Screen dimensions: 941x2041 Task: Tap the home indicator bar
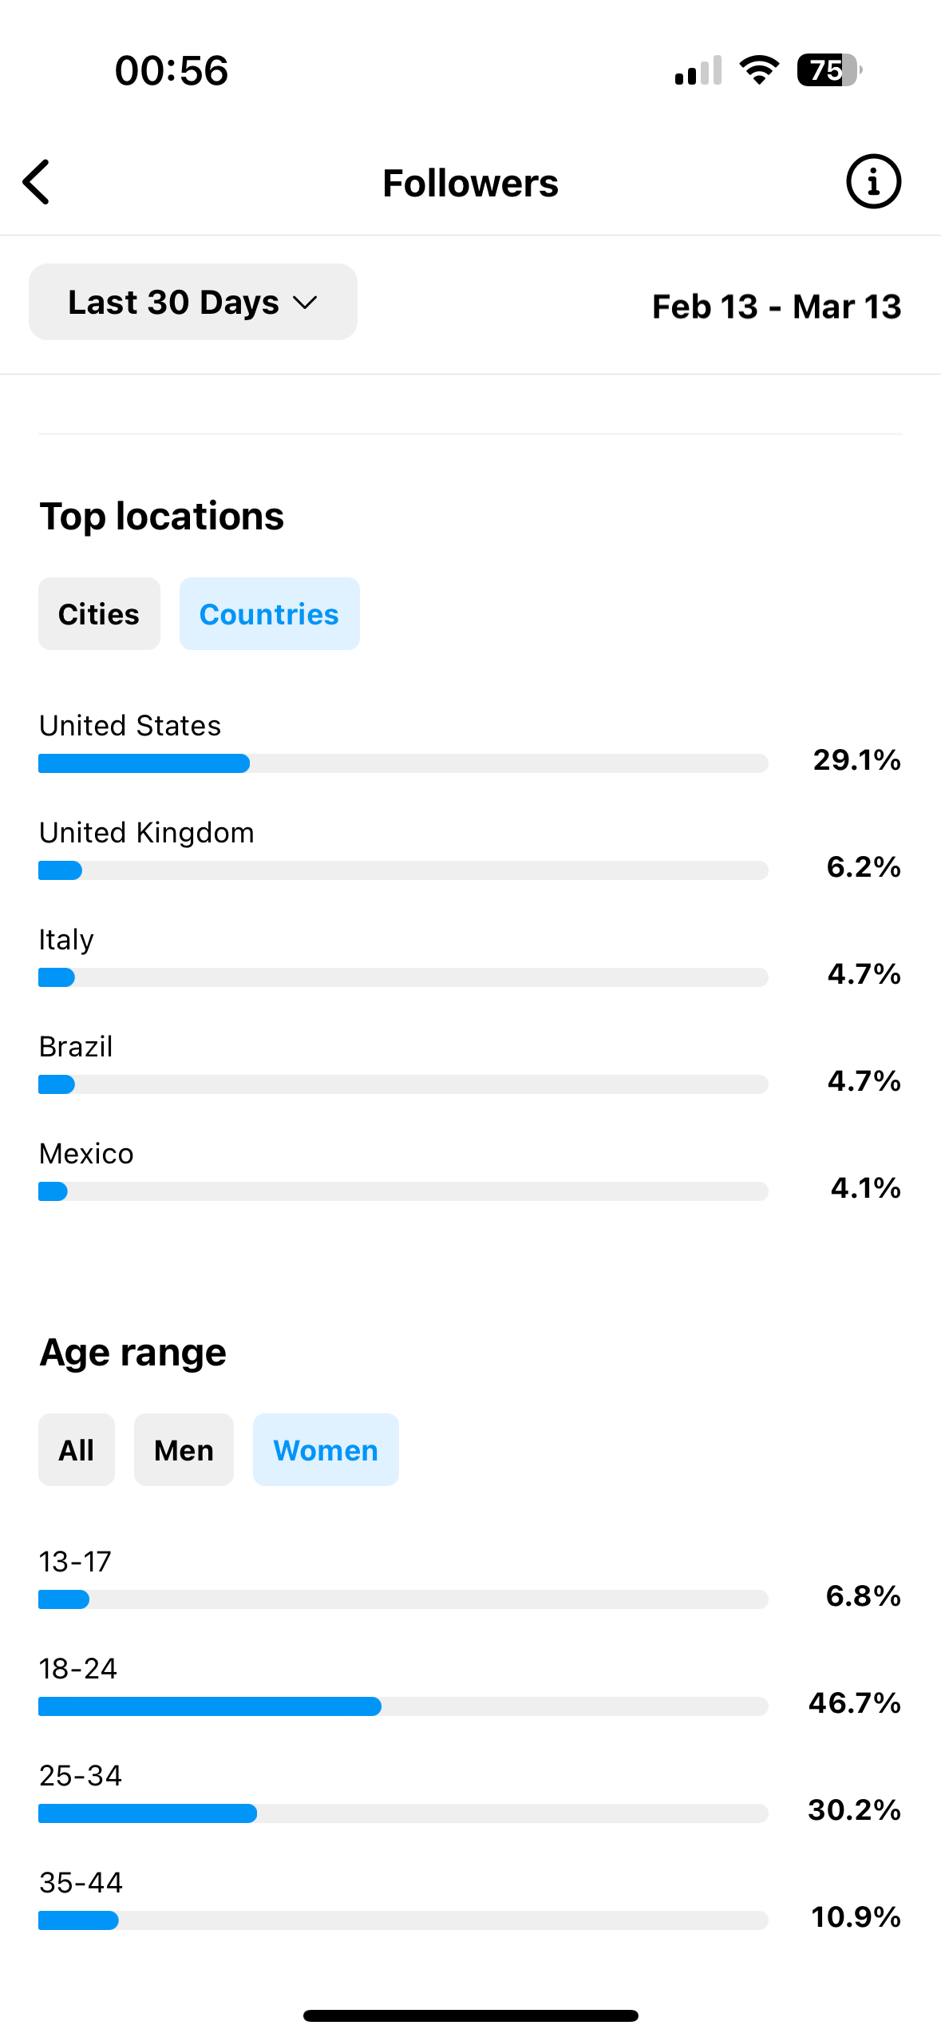coord(471,2015)
